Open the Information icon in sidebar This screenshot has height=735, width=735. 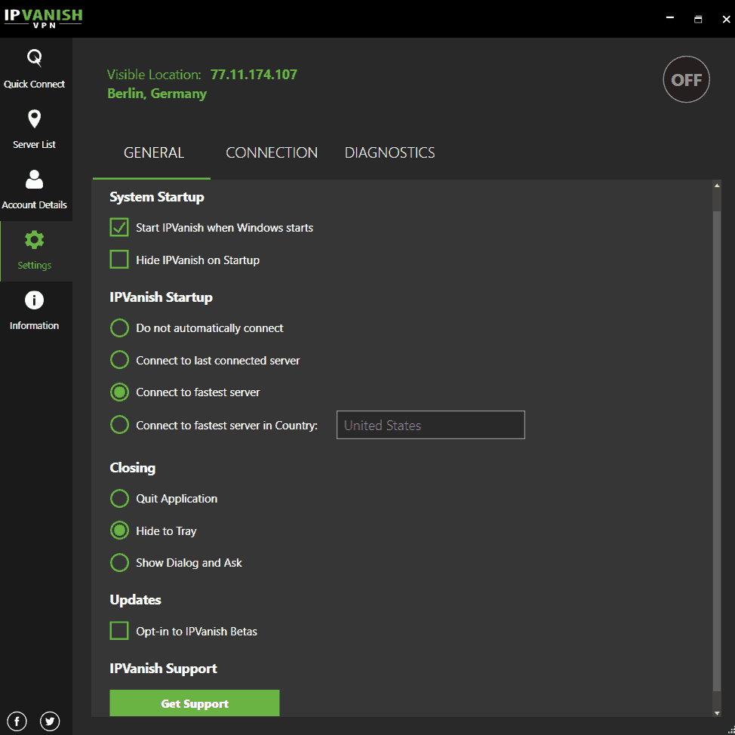(x=35, y=300)
